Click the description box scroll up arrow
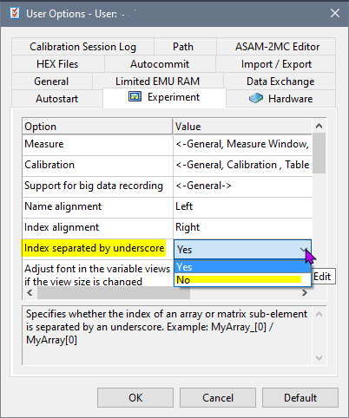This screenshot has height=418, width=349. tap(319, 314)
